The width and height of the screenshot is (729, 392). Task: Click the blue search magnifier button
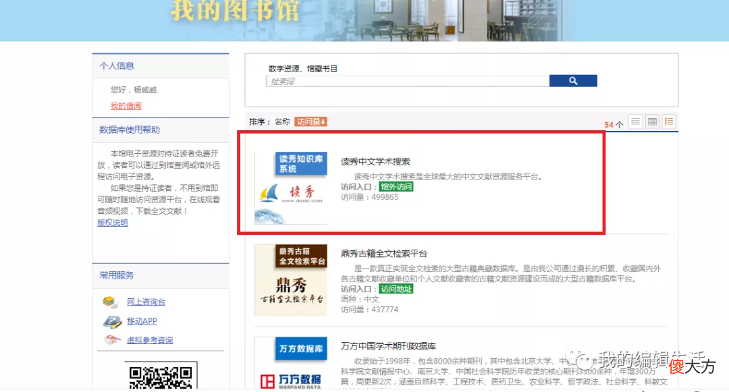[573, 81]
